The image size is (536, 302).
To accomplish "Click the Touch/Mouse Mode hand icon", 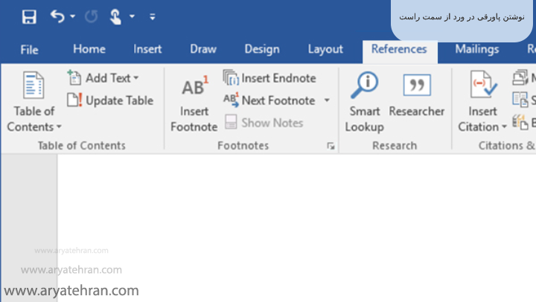I will coord(115,16).
